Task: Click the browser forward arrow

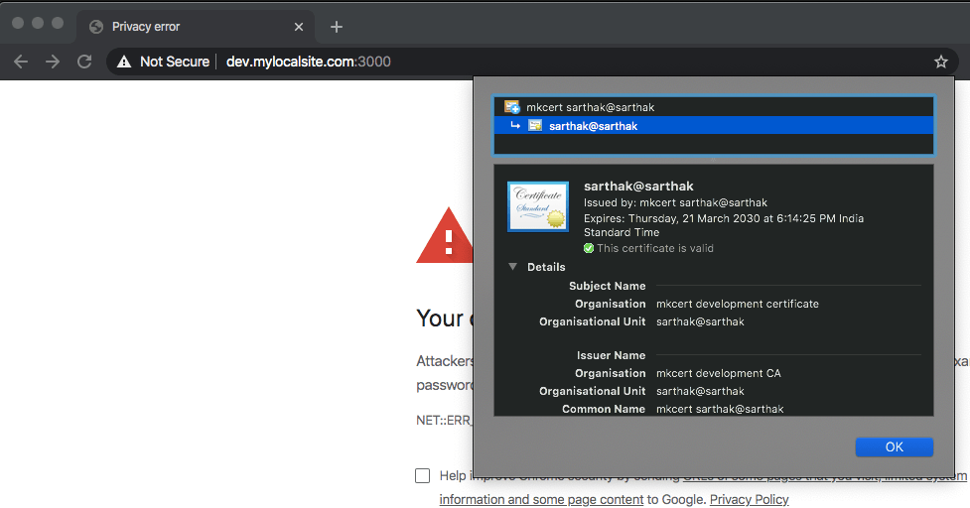Action: [53, 62]
